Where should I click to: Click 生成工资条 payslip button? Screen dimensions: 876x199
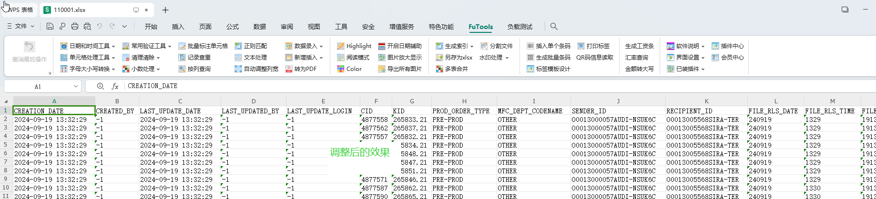pos(640,46)
